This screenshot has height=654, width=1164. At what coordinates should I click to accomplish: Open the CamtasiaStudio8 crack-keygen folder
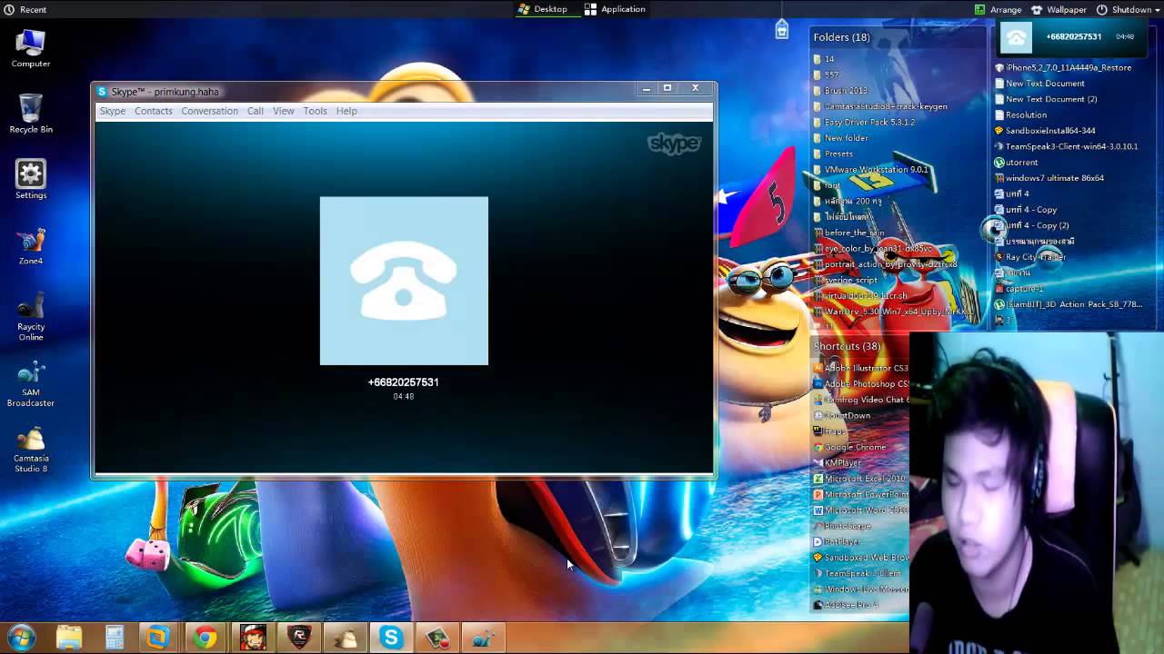click(880, 106)
